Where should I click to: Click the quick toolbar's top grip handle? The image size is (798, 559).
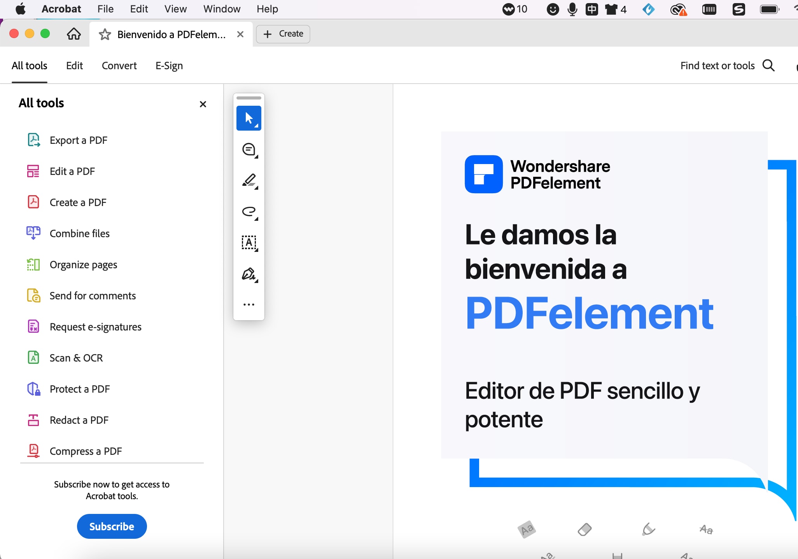click(249, 98)
